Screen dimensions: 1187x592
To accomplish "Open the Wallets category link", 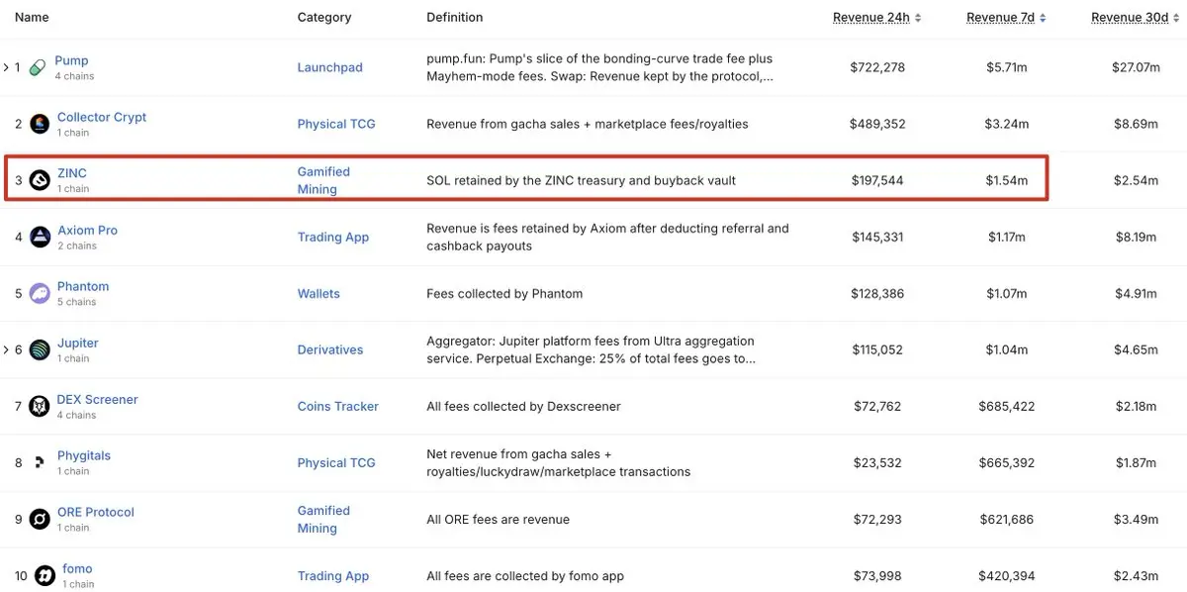I will [319, 293].
